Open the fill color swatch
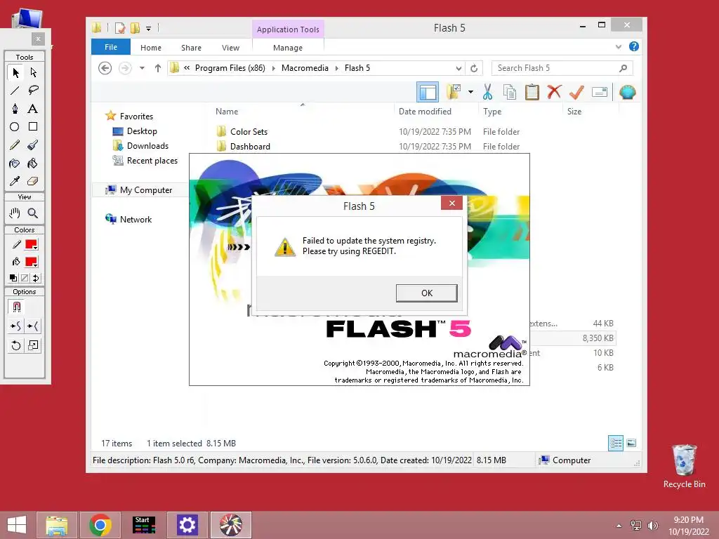 (31, 262)
